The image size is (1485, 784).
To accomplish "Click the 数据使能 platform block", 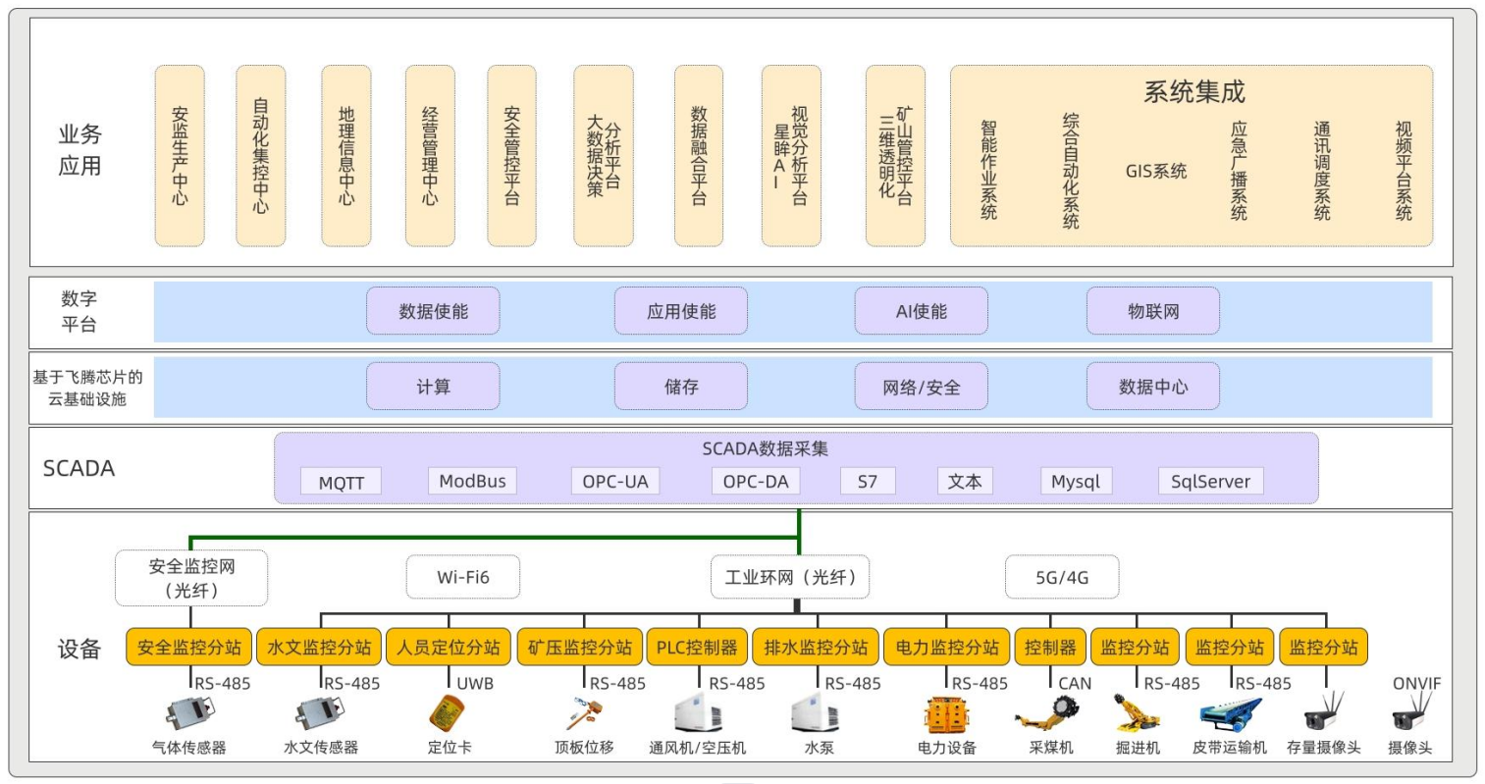I will pyautogui.click(x=433, y=311).
